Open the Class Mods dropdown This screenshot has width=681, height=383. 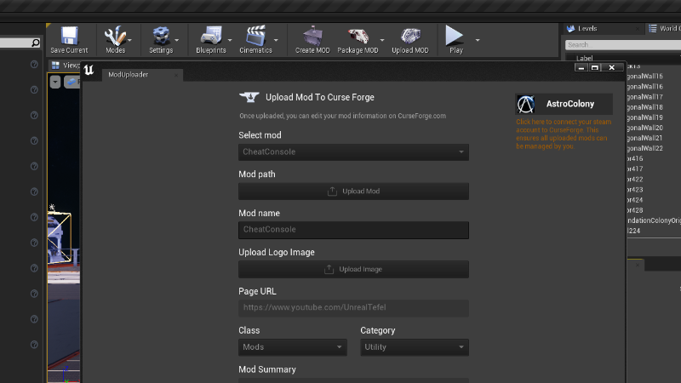click(x=293, y=347)
